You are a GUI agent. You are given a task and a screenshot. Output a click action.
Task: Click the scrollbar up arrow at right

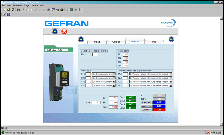coord(221,19)
